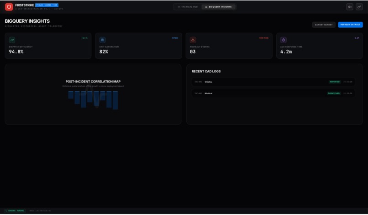Click the Anomaly Events warning triangle icon
Viewport: 368px width, 215px height.
coord(193,40)
